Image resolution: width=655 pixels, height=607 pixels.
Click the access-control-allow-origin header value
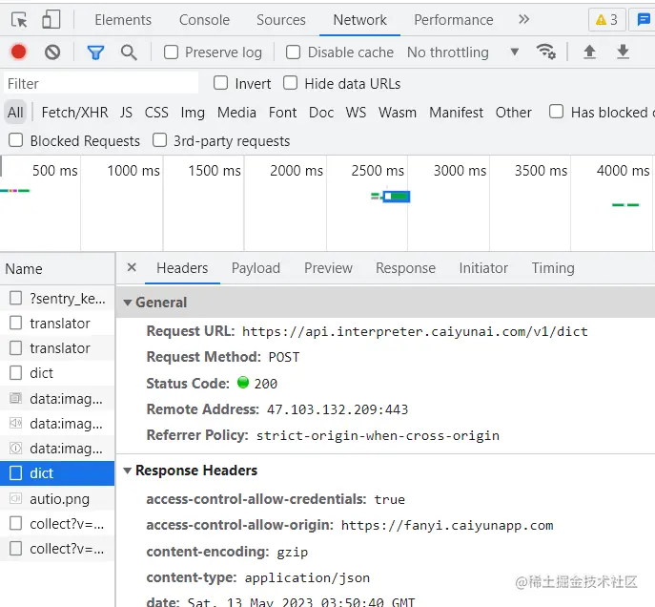(447, 525)
